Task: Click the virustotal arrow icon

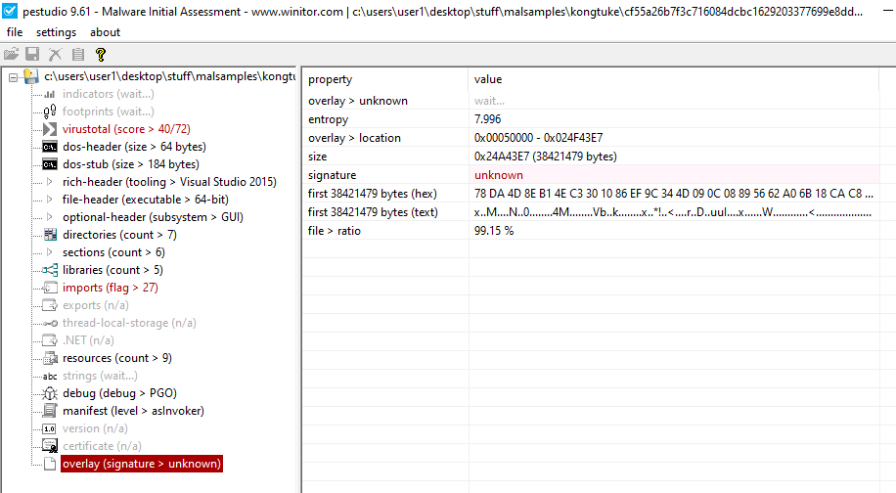Action: (50, 129)
